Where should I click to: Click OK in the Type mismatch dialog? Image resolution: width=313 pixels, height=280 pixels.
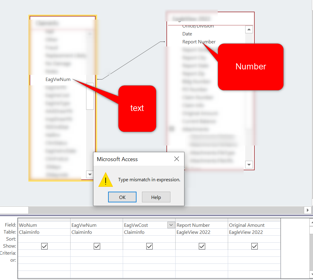[122, 197]
